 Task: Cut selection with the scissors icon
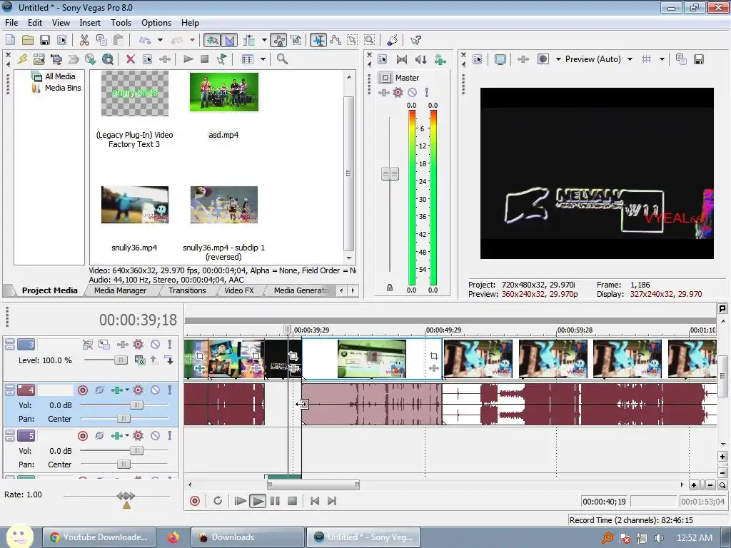click(84, 40)
